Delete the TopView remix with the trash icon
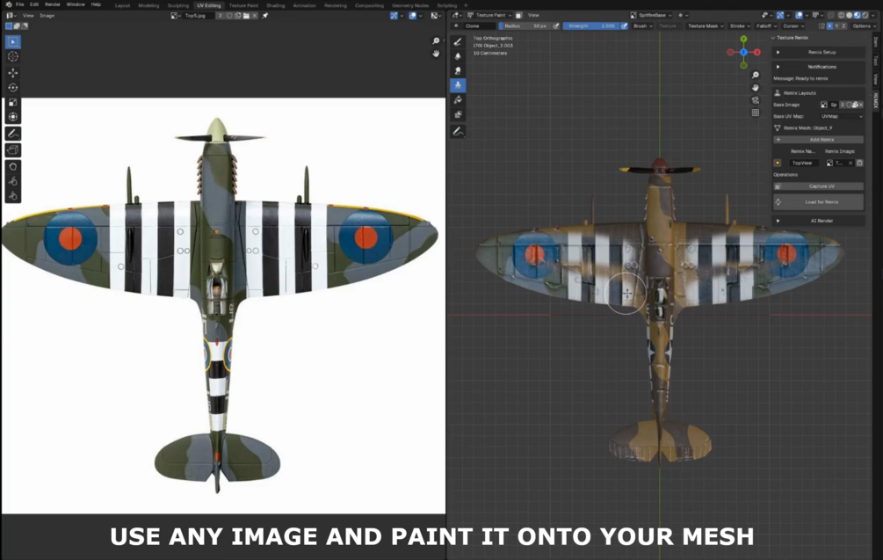 [x=859, y=163]
